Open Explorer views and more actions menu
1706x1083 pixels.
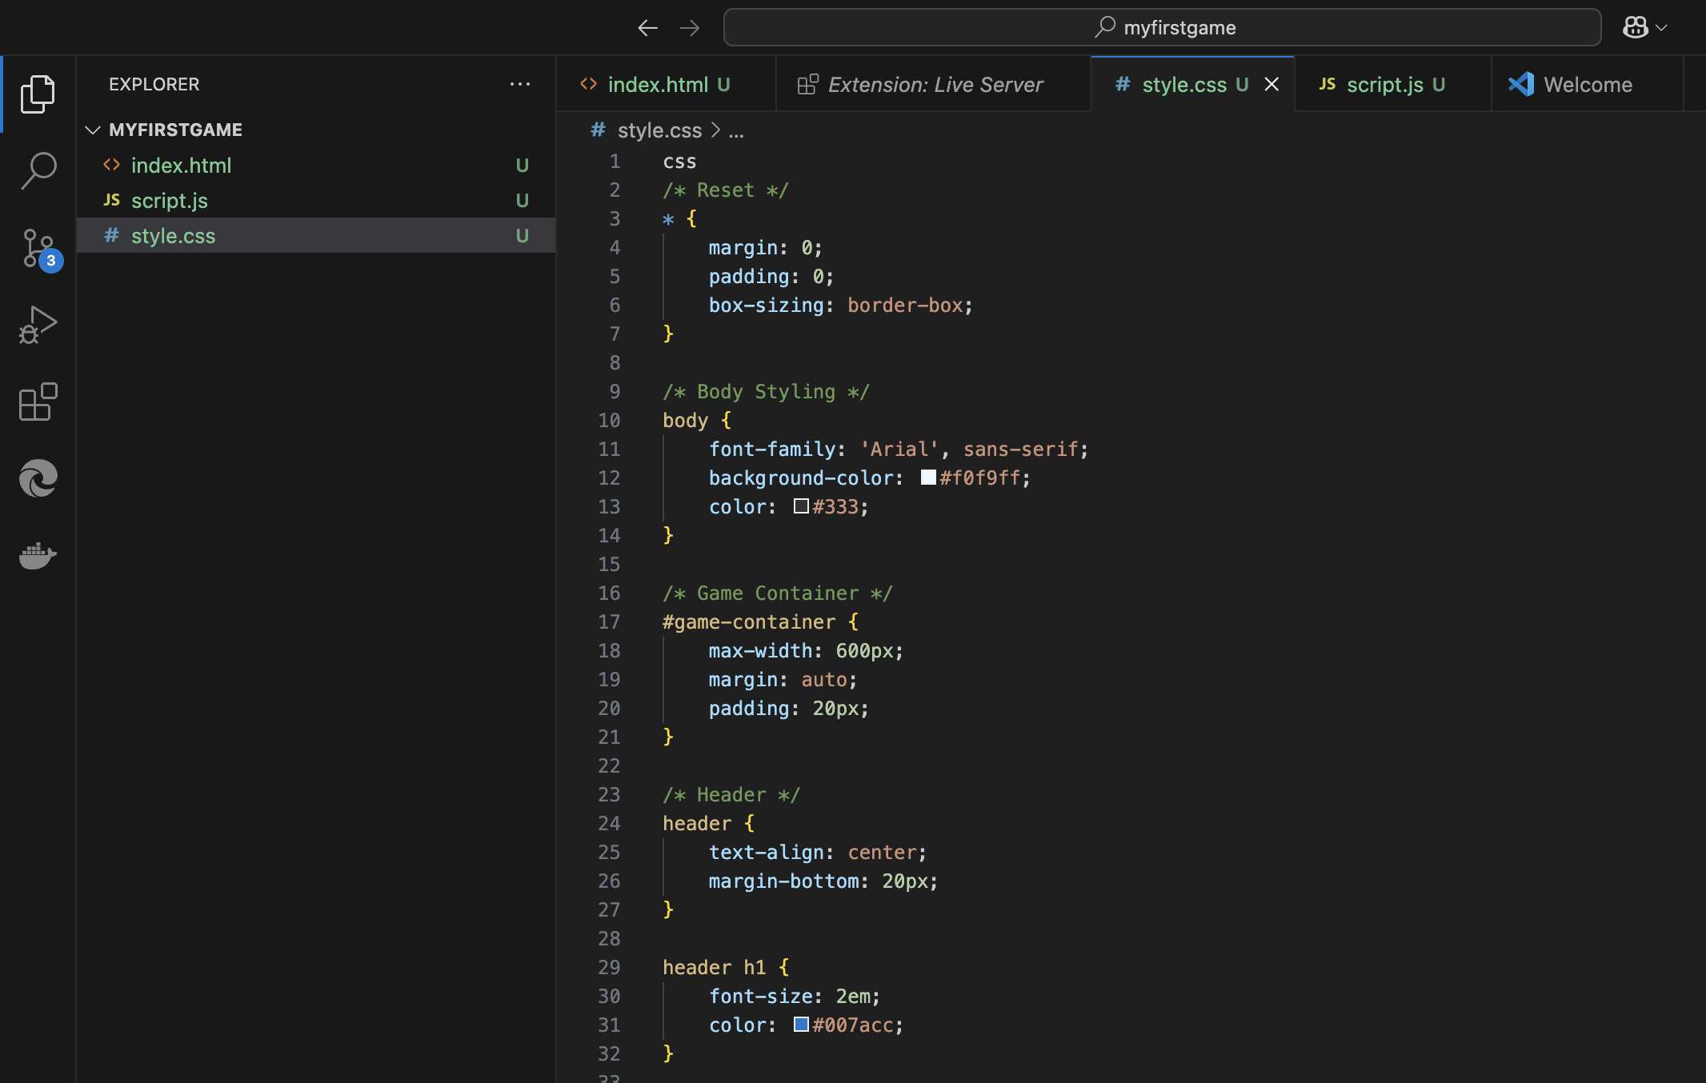520,84
